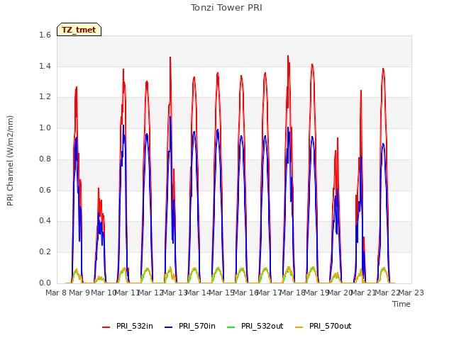The width and height of the screenshot is (454, 340).
Task: Click the 0.6 y-axis tick label
Action: pyautogui.click(x=45, y=190)
